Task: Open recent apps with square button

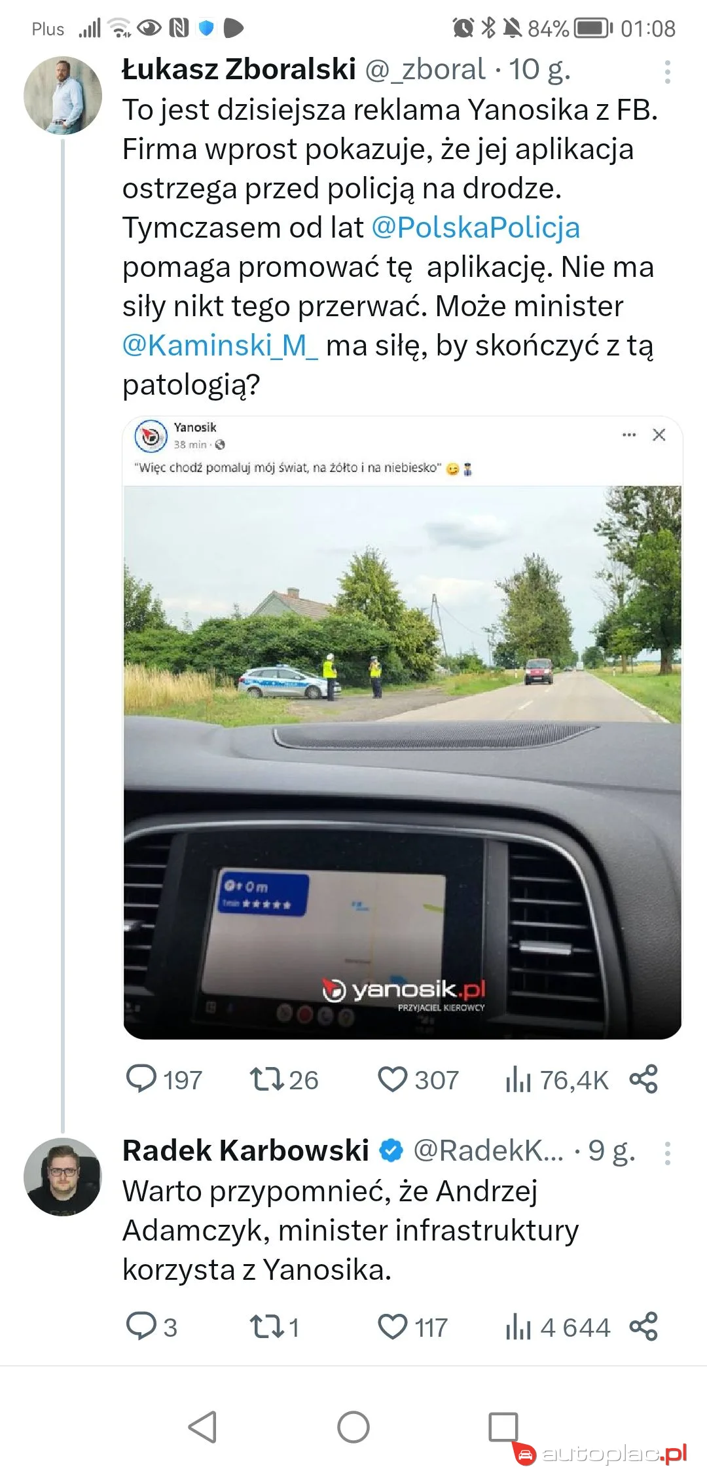Action: (x=503, y=1426)
